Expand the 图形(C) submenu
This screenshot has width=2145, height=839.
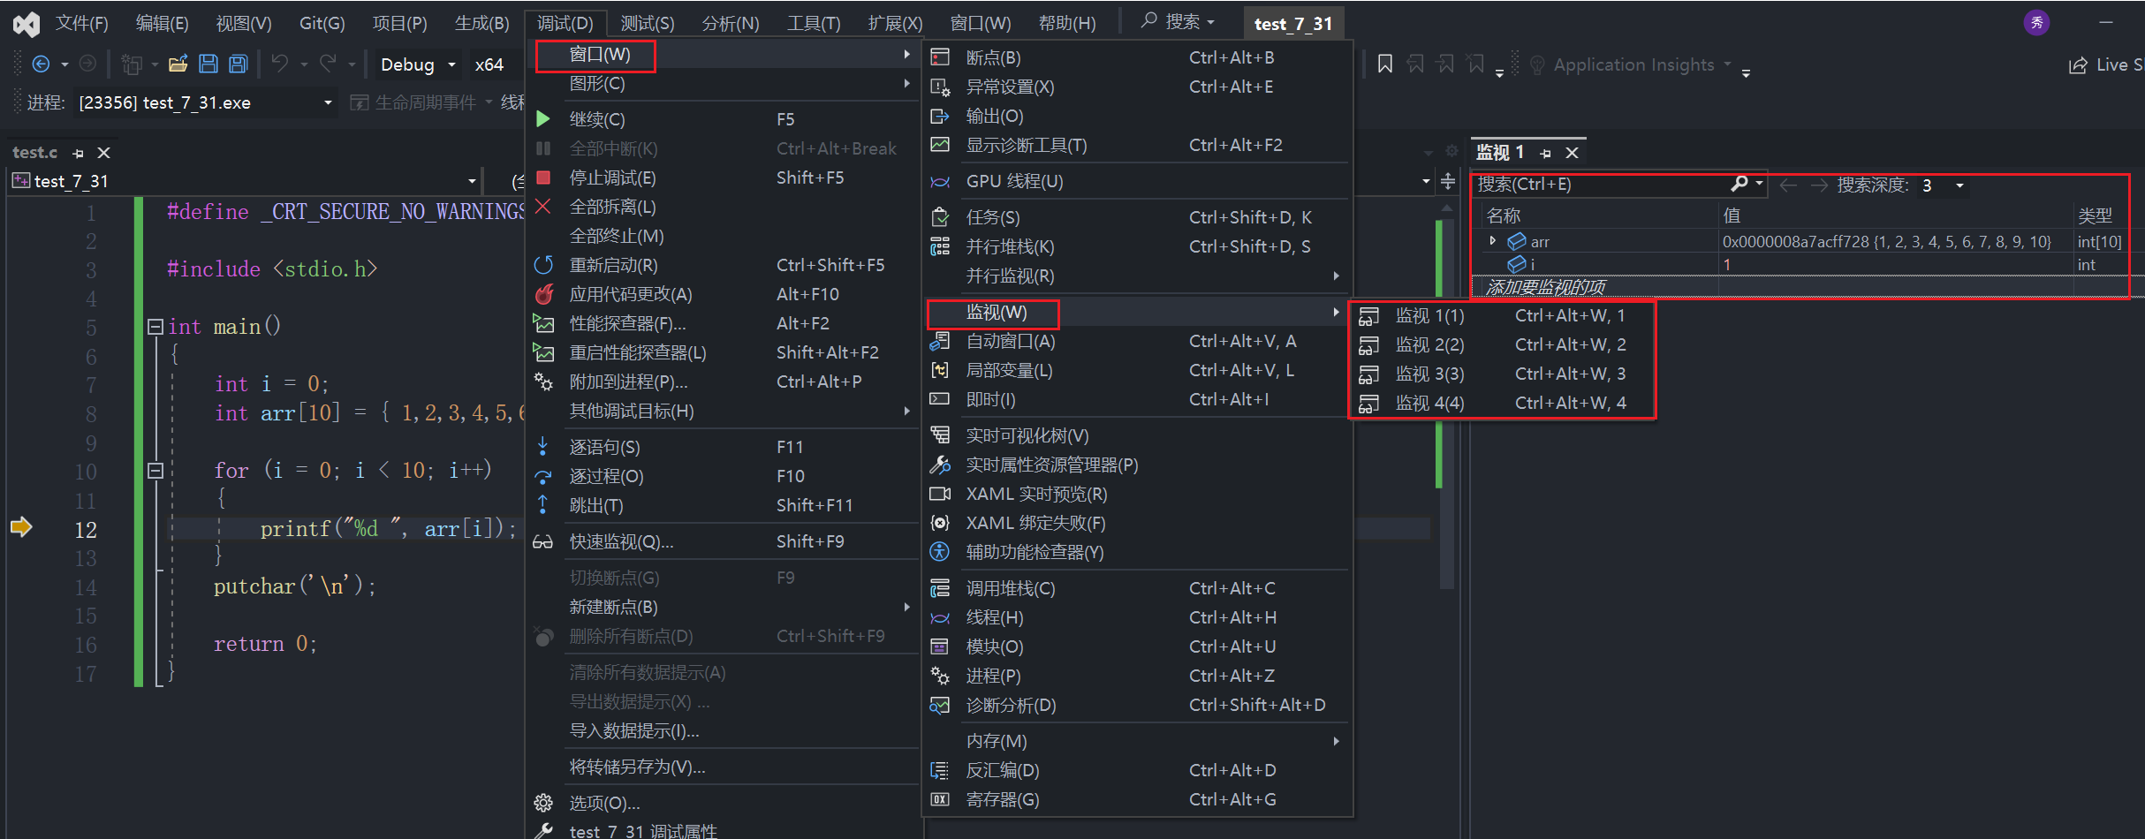tap(724, 83)
